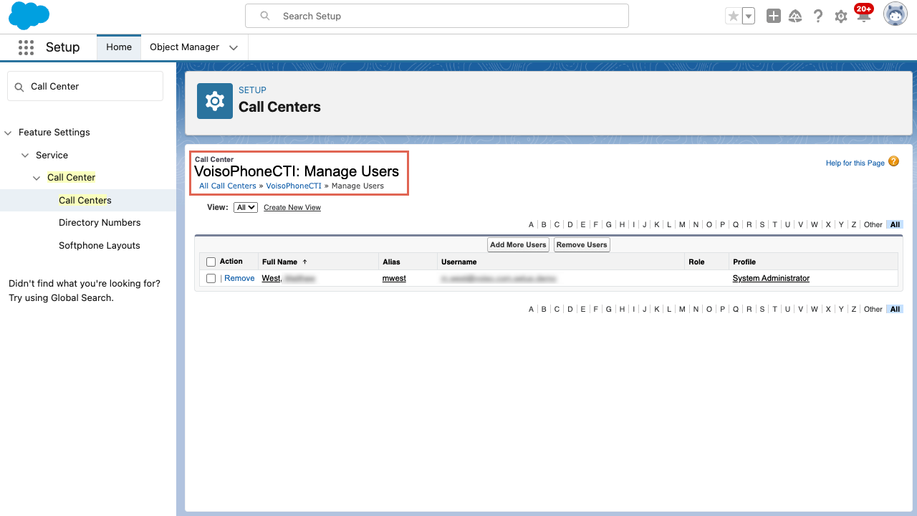Select Softphone Layouts in the sidebar
The image size is (917, 516).
(100, 246)
